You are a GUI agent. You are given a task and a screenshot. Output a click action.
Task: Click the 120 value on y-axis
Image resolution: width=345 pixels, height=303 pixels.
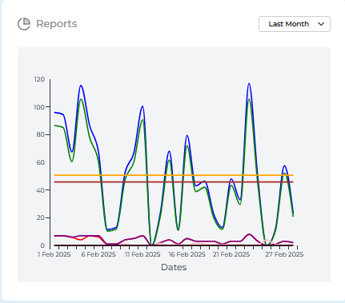point(39,79)
